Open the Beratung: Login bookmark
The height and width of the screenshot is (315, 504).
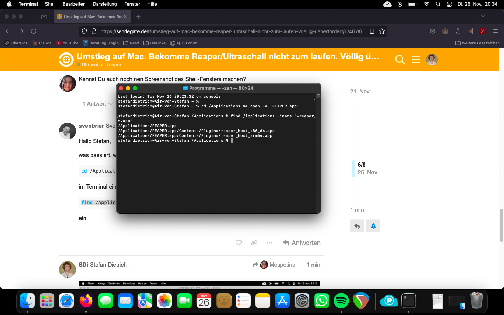(101, 43)
